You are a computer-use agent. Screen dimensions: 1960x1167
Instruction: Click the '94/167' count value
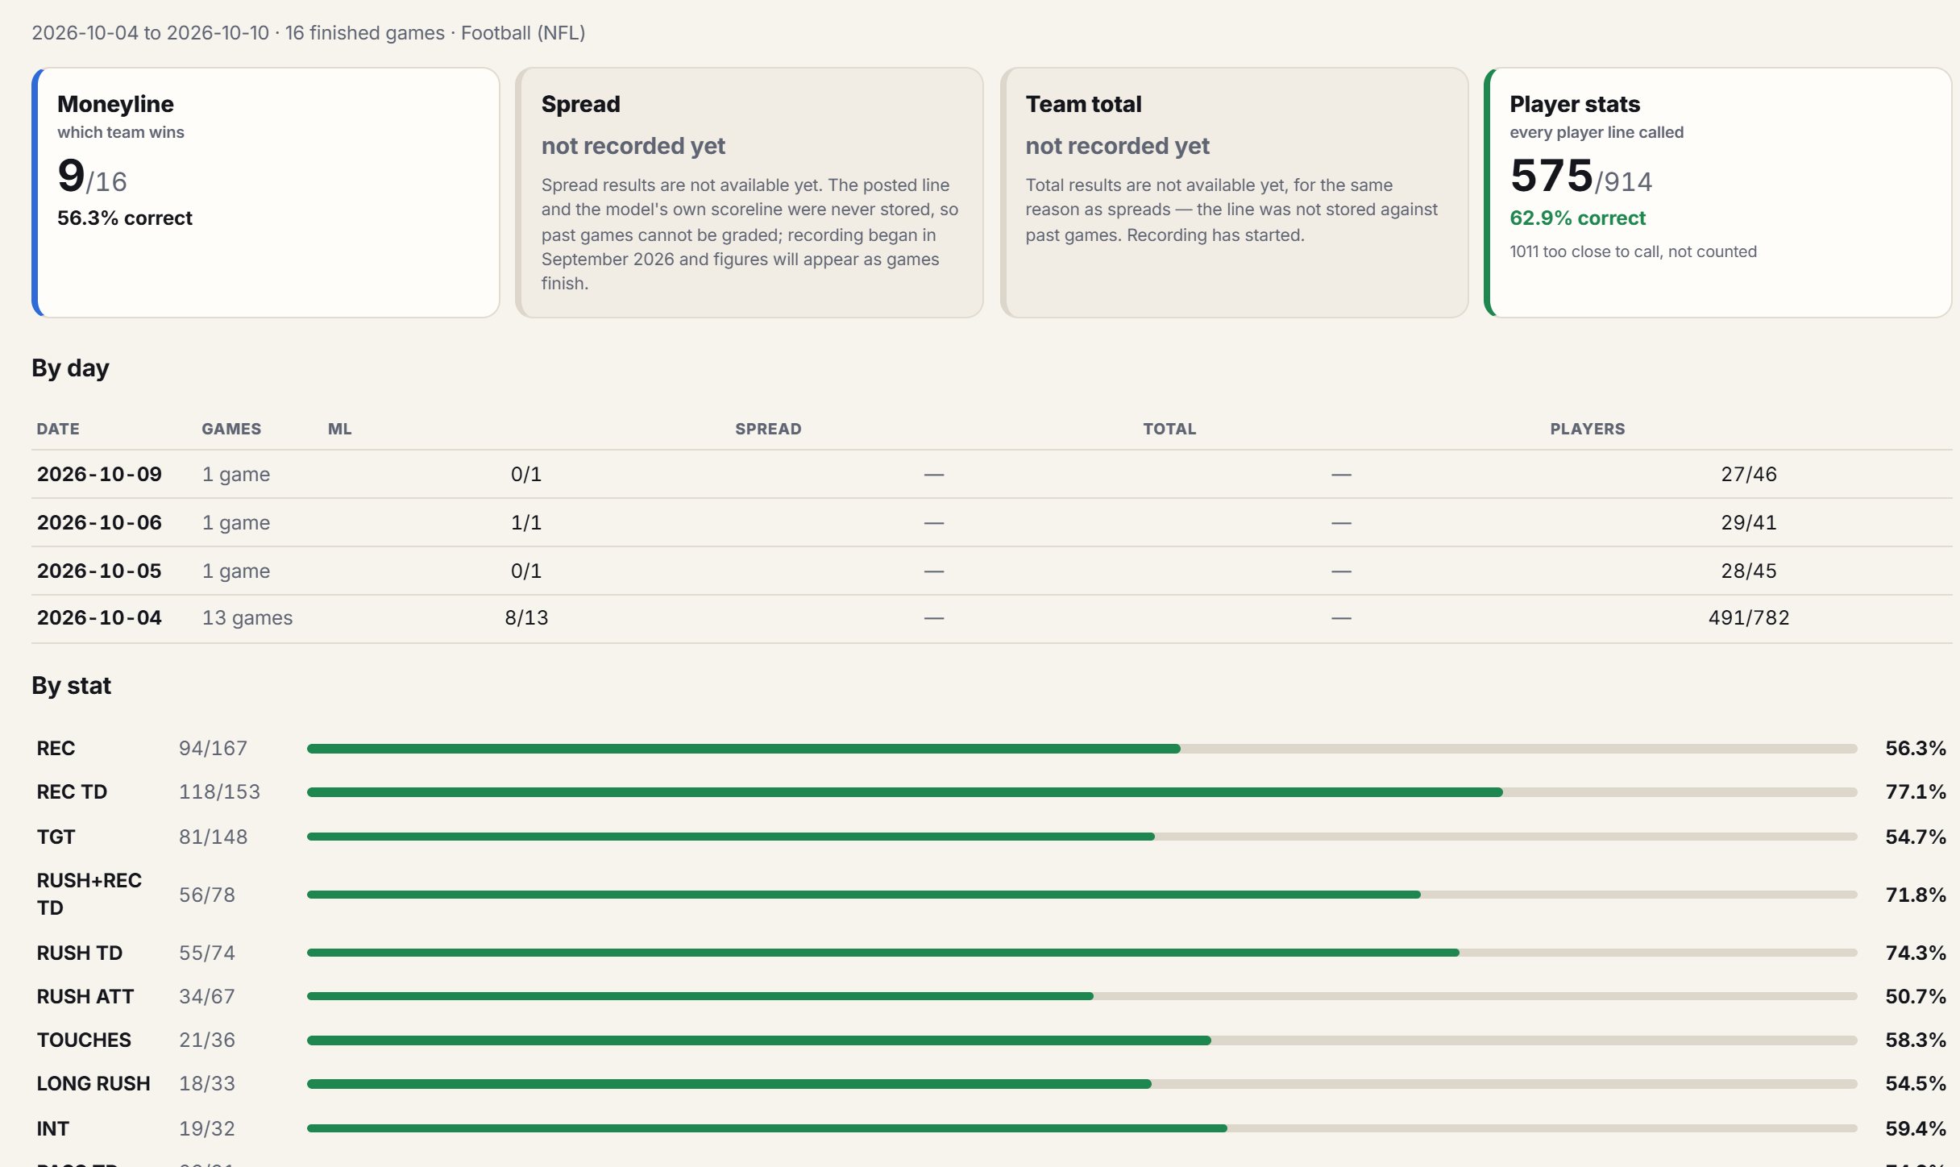tap(213, 749)
